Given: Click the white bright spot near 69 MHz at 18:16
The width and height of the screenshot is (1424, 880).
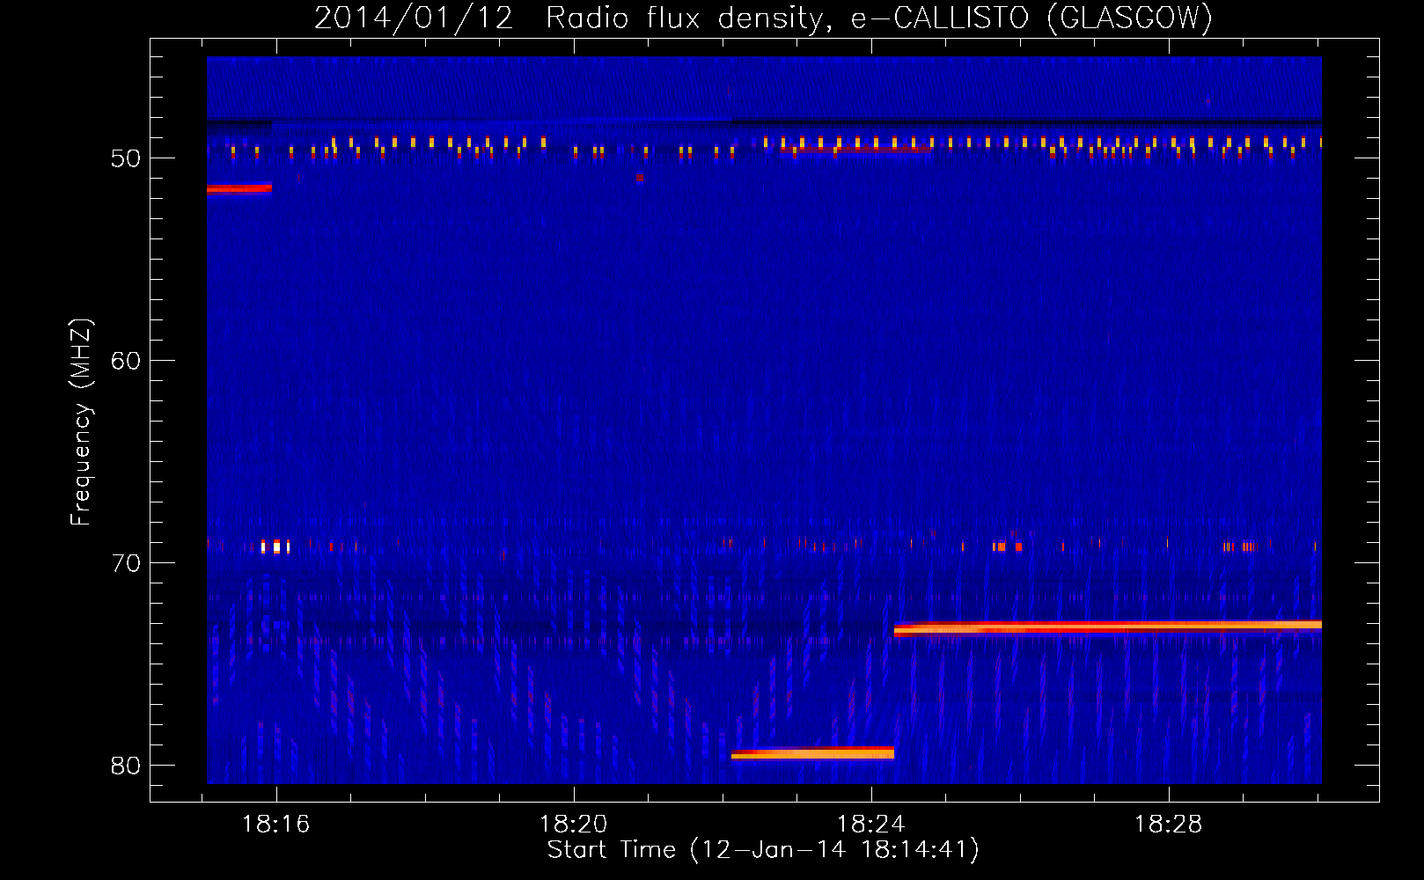Looking at the screenshot, I should 276,547.
